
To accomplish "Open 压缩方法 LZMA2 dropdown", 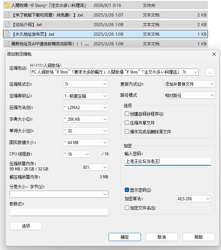I will pos(86,107).
